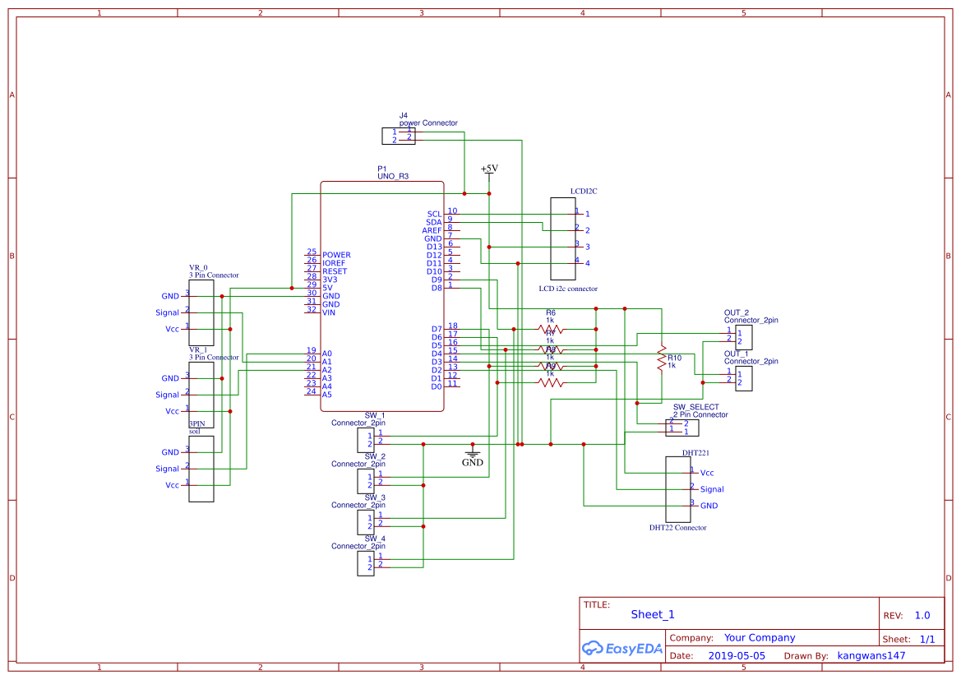
Task: Select the +5V power flag symbol
Action: (x=487, y=173)
